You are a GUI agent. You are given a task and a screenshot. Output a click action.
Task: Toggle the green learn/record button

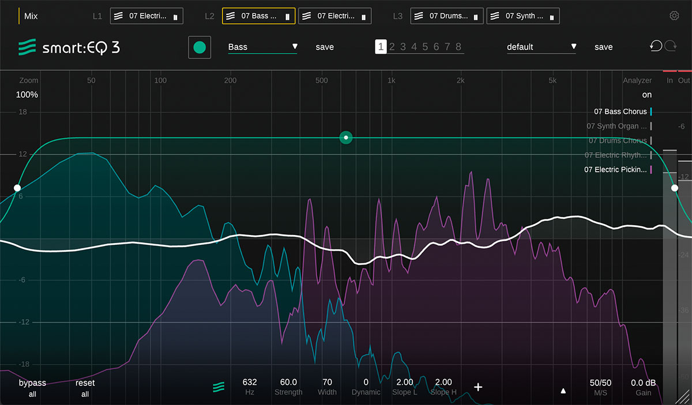(x=200, y=47)
